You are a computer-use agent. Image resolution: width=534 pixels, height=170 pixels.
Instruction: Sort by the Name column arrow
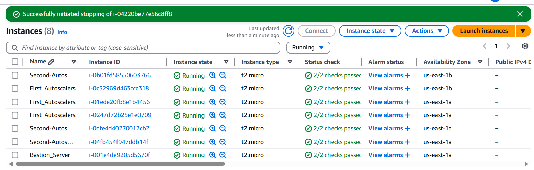coord(74,62)
